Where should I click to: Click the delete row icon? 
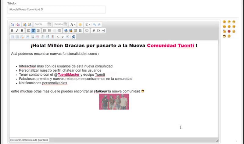(x=37, y=37)
